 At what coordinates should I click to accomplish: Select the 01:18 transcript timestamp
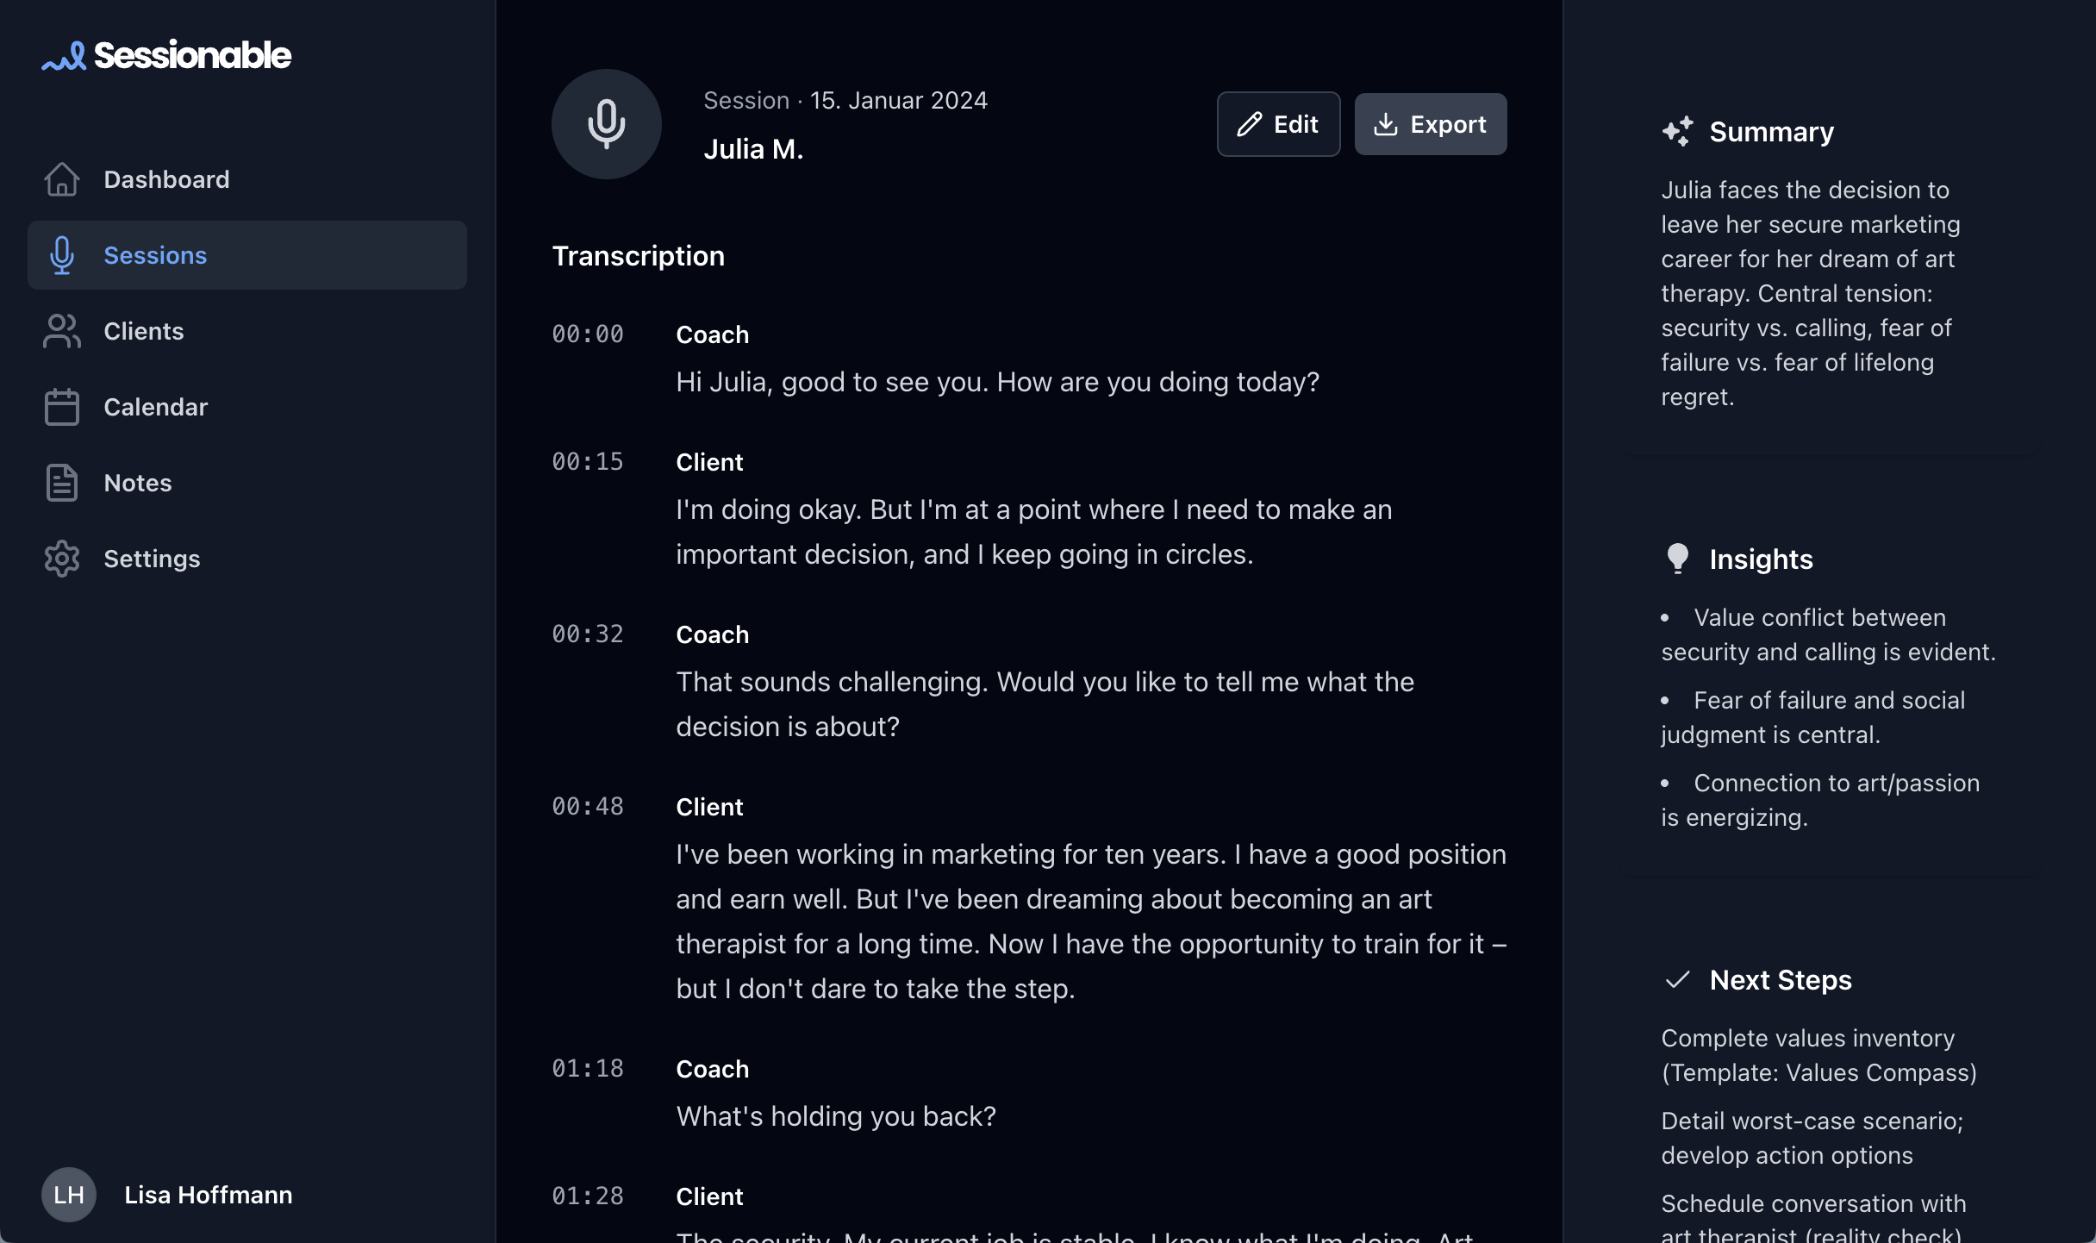(588, 1069)
